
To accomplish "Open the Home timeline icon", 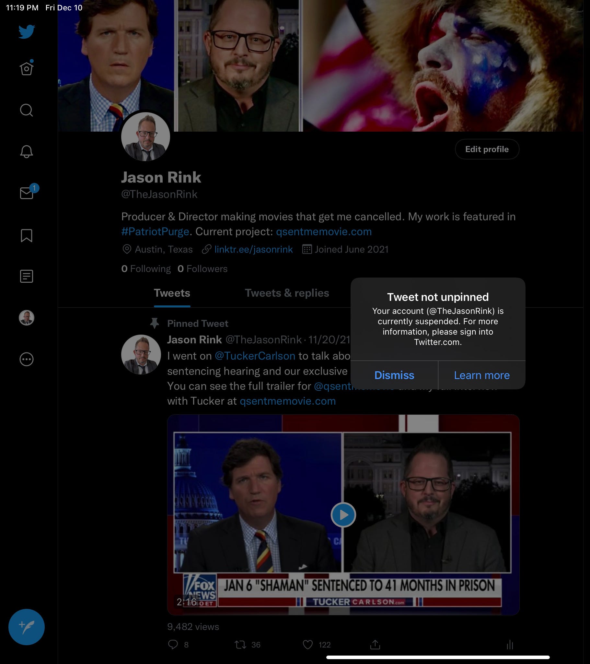I will pyautogui.click(x=27, y=68).
